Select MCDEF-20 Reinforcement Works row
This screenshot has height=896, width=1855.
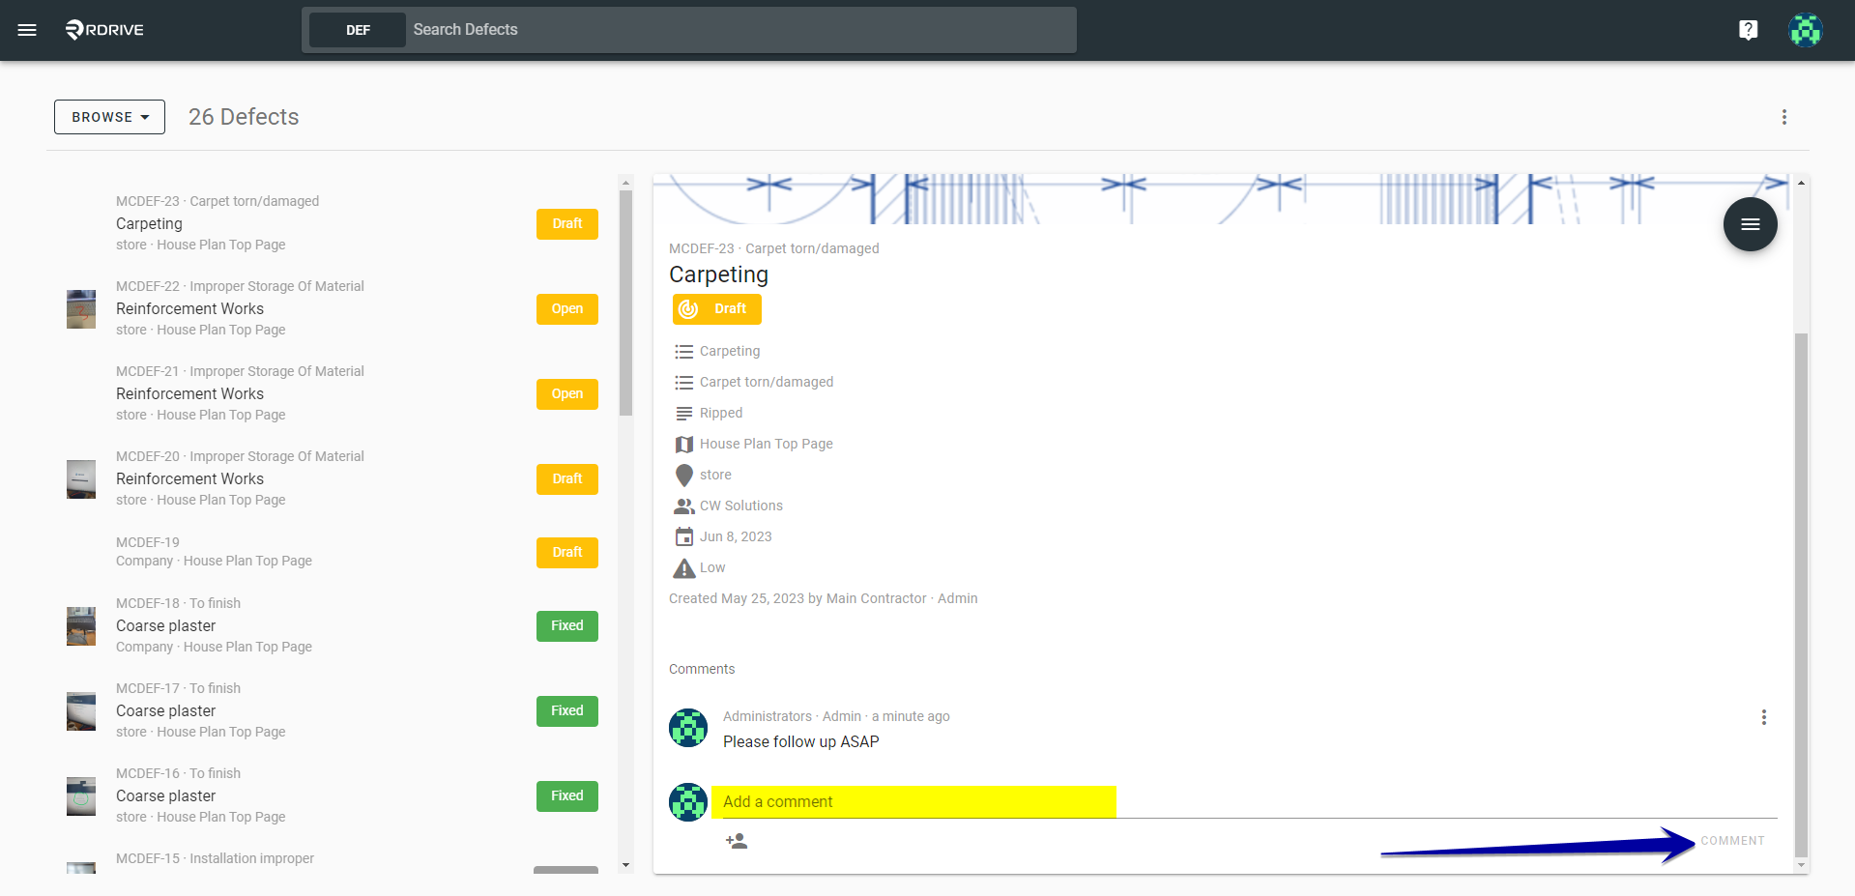tap(332, 478)
